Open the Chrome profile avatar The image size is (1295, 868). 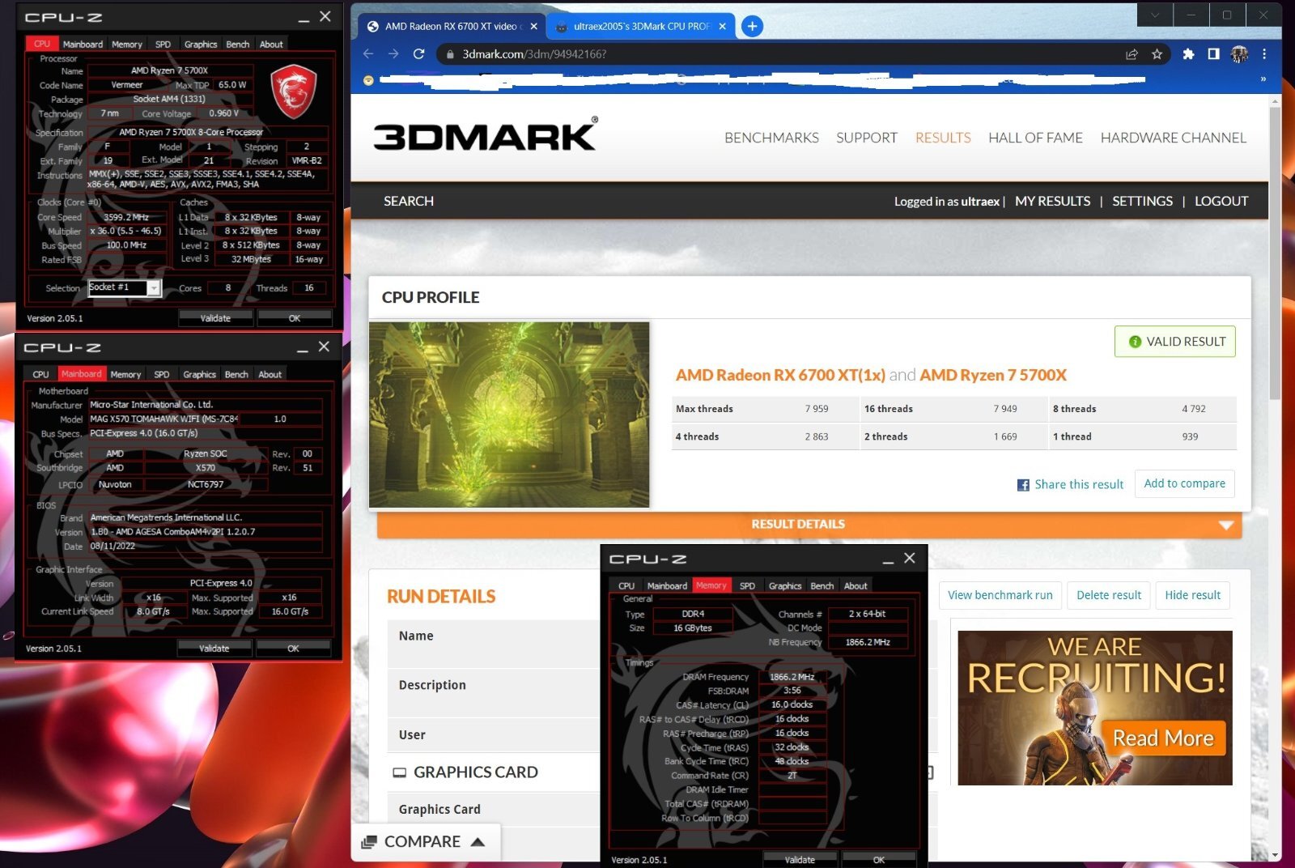click(1239, 54)
